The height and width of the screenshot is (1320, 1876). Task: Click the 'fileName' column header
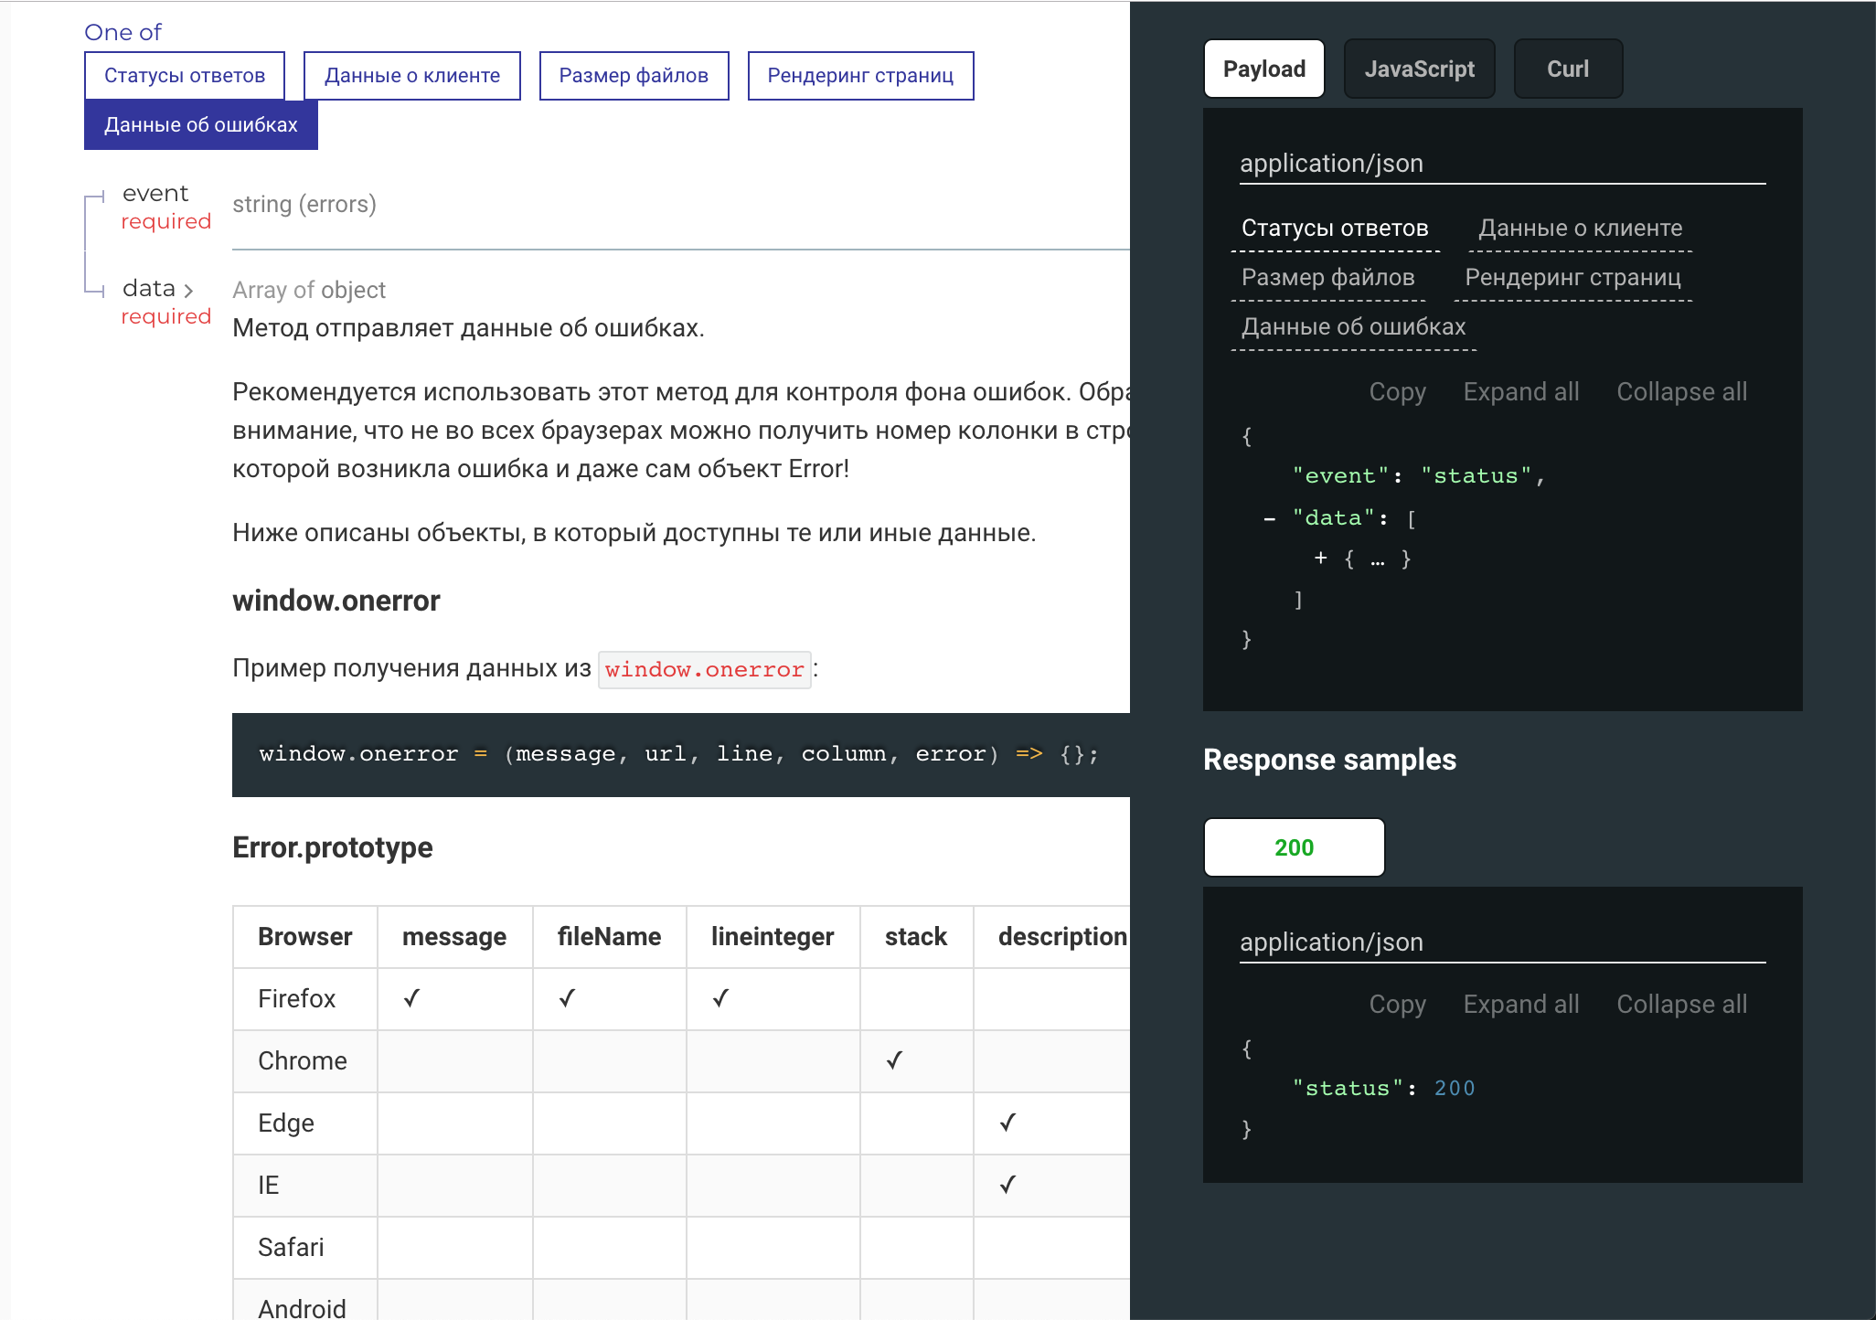(609, 937)
